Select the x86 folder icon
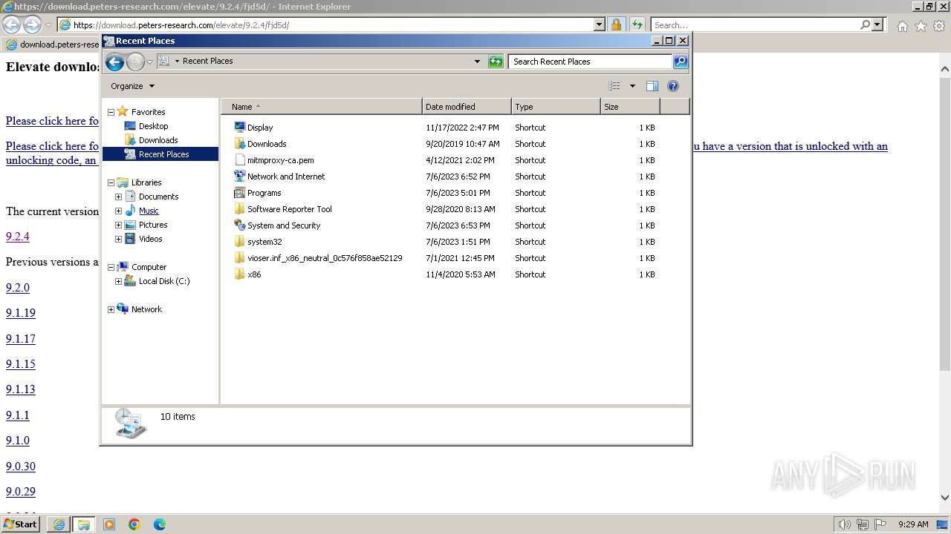The image size is (951, 534). (x=239, y=274)
